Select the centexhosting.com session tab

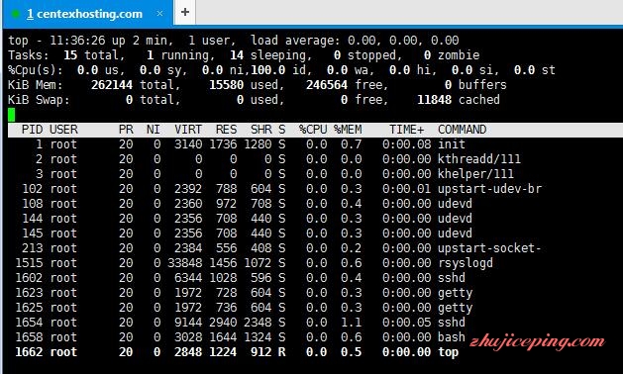pos(87,14)
